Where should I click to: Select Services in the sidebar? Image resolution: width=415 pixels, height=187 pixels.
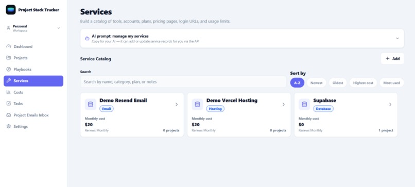pos(33,81)
